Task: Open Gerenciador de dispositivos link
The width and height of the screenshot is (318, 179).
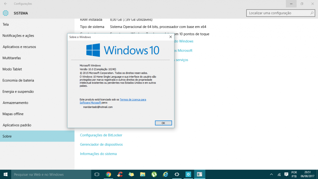Action: pyautogui.click(x=101, y=144)
